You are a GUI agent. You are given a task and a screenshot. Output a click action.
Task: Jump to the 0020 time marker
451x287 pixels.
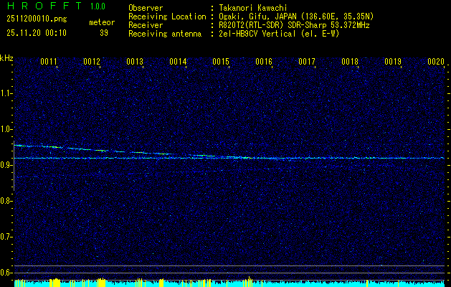(x=436, y=62)
